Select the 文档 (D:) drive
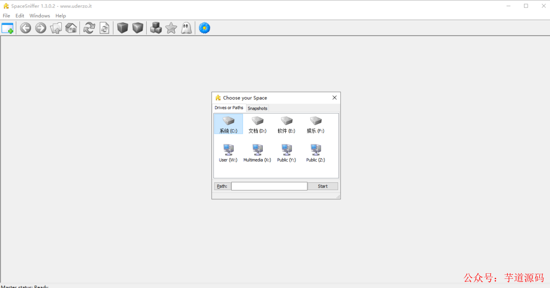The width and height of the screenshot is (550, 288). click(x=258, y=124)
